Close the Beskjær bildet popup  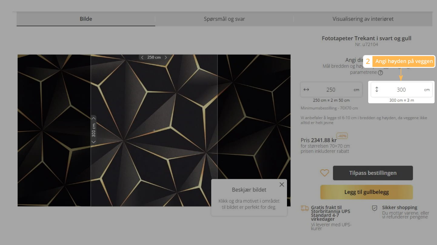(x=282, y=184)
